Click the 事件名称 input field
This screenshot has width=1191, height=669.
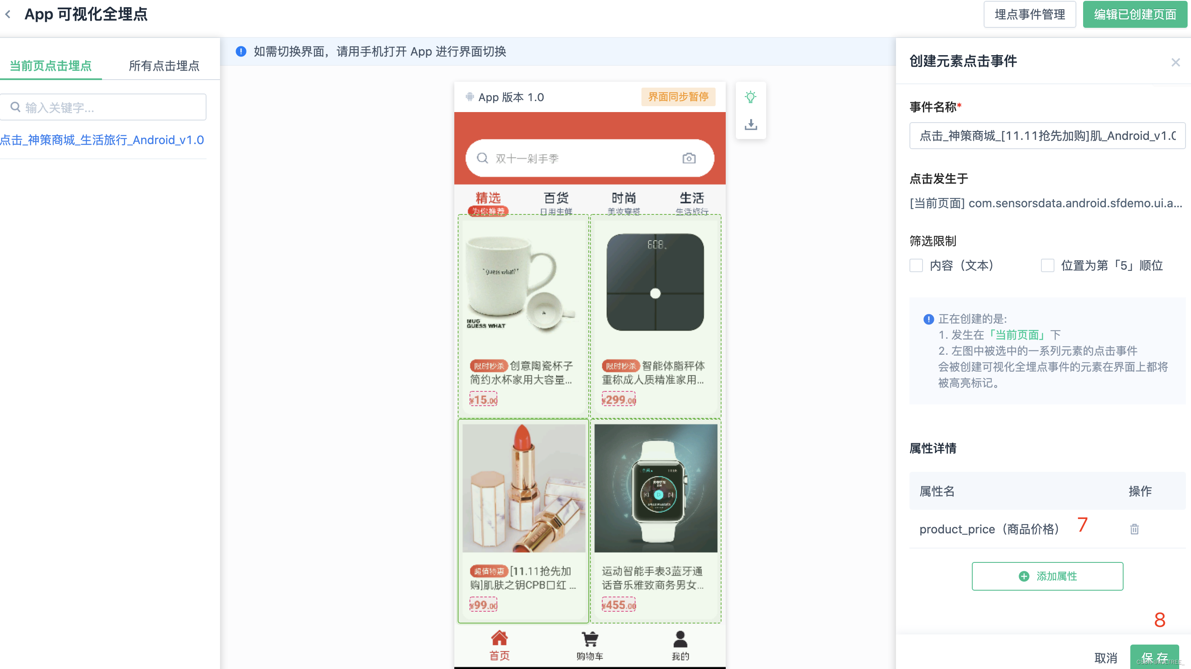[1047, 135]
